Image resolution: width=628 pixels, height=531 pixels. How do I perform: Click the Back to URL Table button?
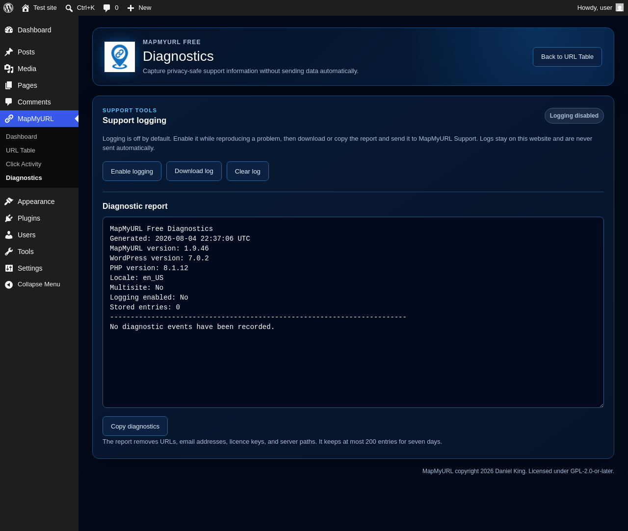click(567, 57)
